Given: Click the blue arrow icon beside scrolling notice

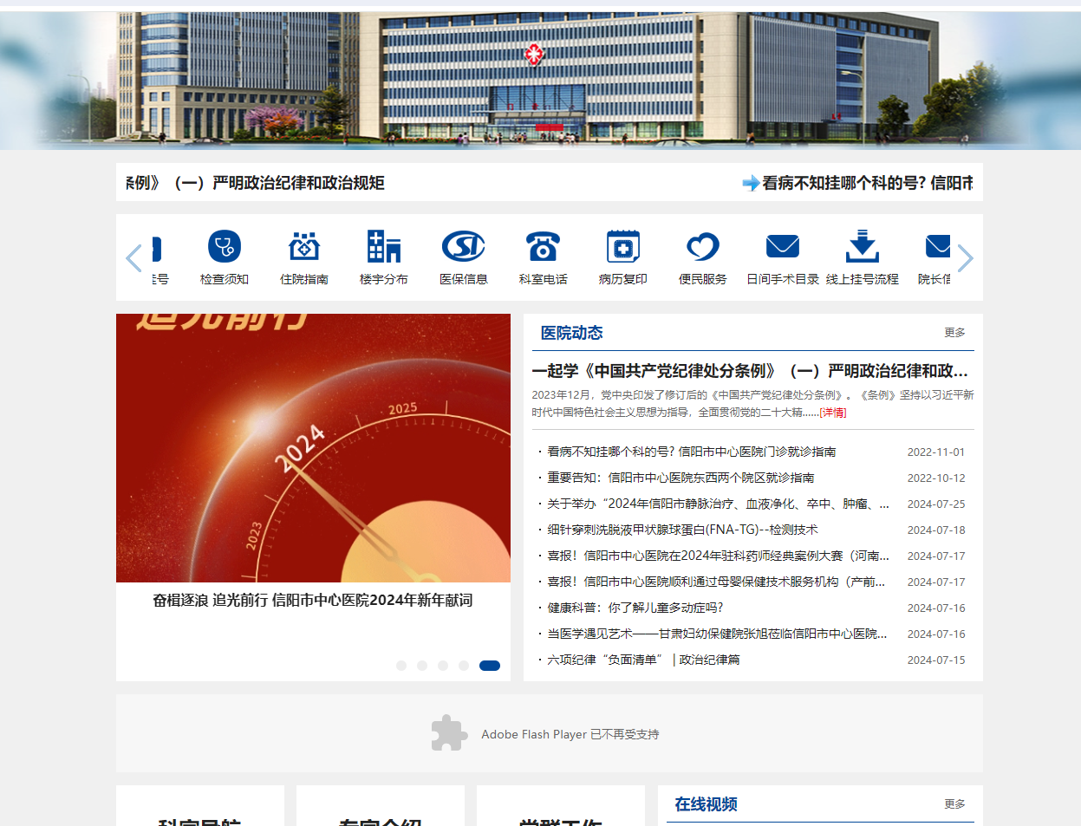Looking at the screenshot, I should click(x=751, y=183).
